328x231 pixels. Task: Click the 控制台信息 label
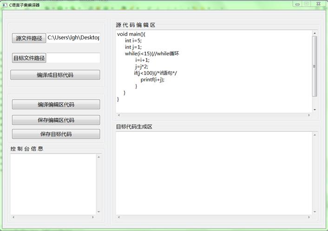coord(27,149)
